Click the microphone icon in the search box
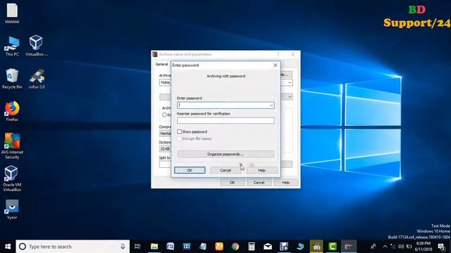The image size is (451, 253). pos(123,247)
